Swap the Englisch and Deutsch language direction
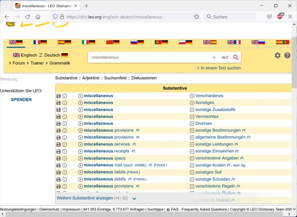 pos(40,55)
